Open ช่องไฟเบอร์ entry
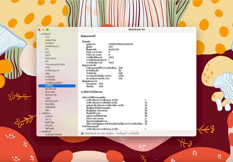This screenshot has height=162, width=233. pyautogui.click(x=51, y=89)
